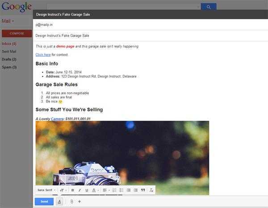Click the 'Date: June 12-15, 2014' line
Screen dimensions: 268x208
click(63, 72)
